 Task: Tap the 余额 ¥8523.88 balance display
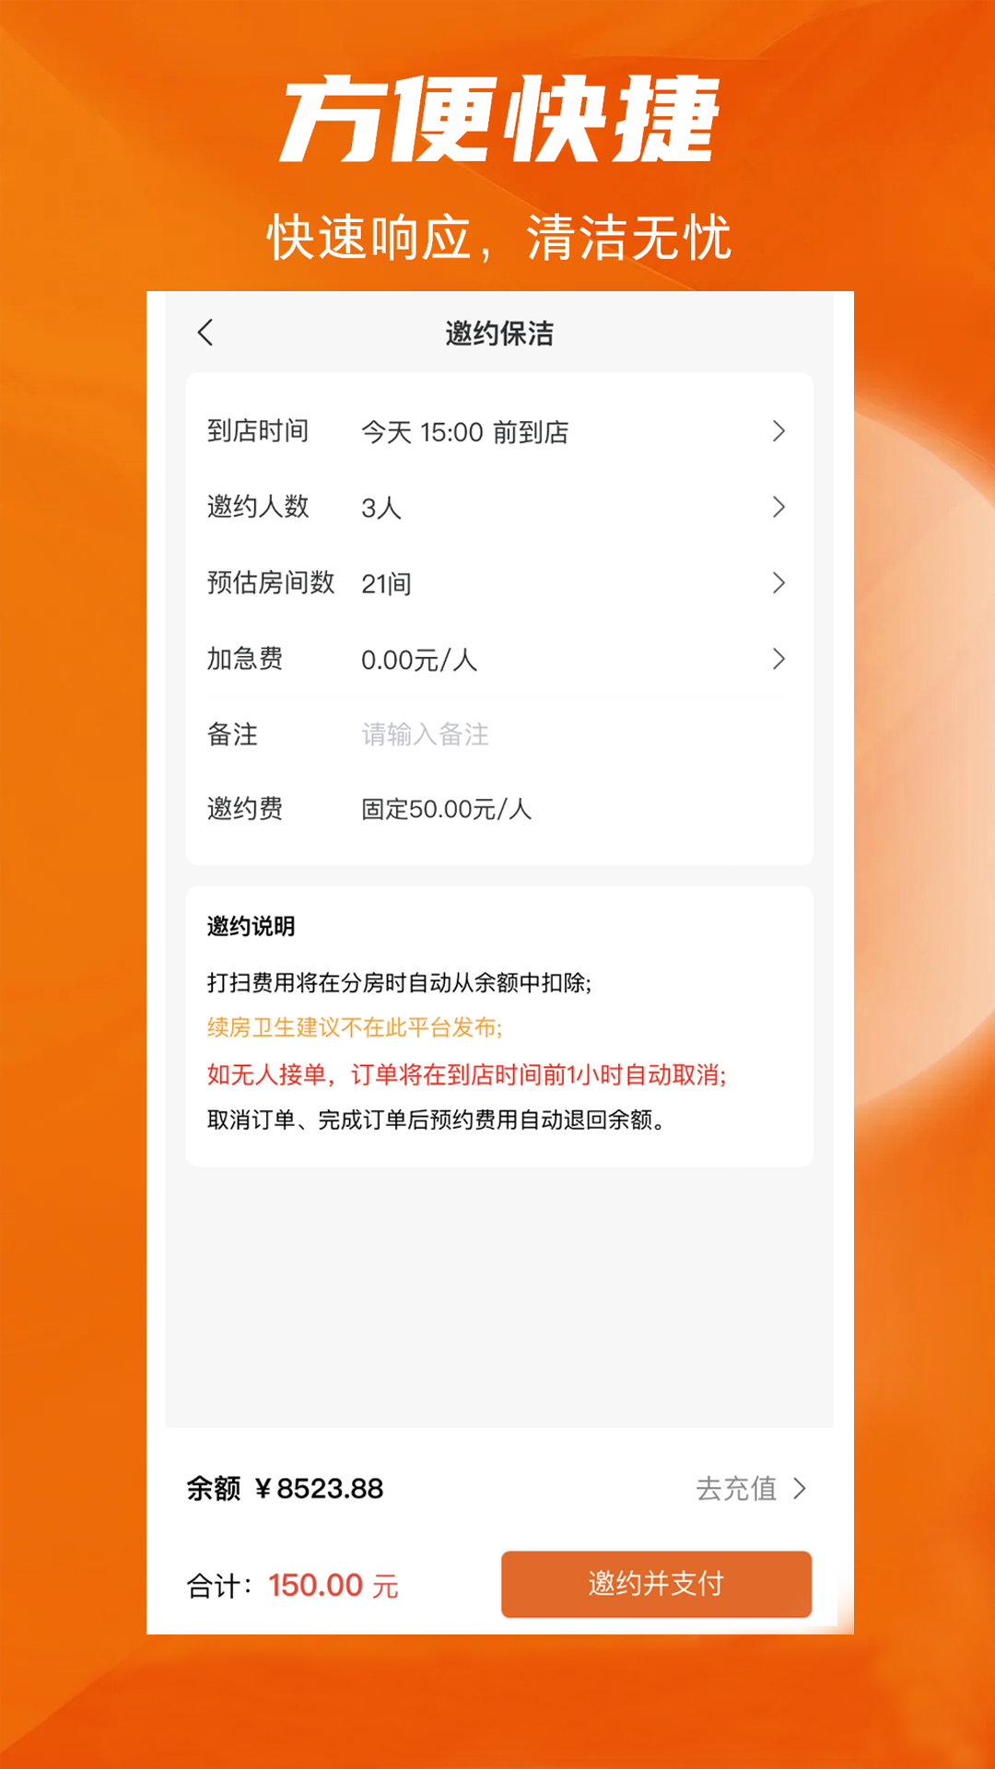tap(285, 1488)
